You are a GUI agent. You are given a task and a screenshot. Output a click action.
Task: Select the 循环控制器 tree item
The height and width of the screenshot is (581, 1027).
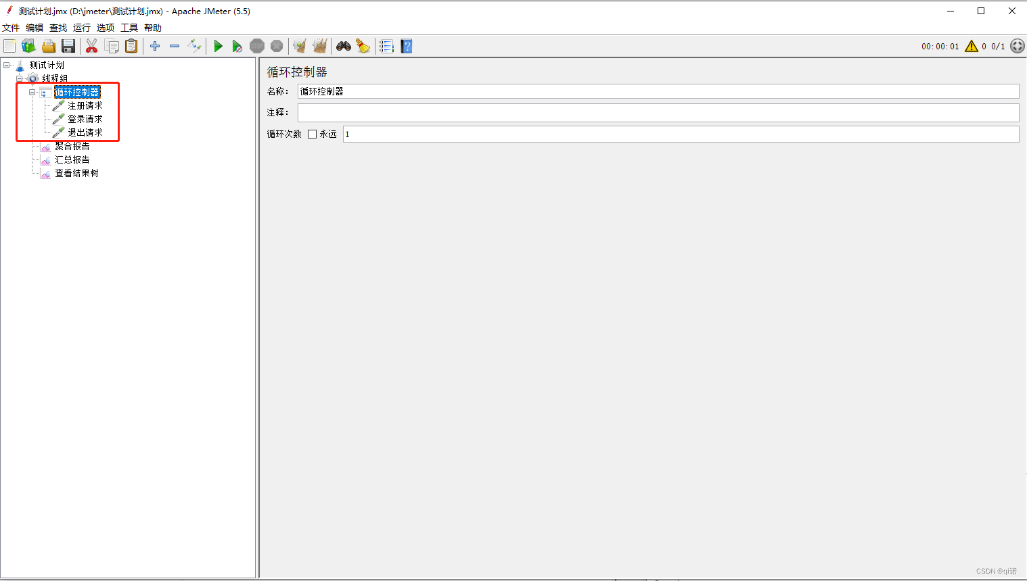coord(77,92)
